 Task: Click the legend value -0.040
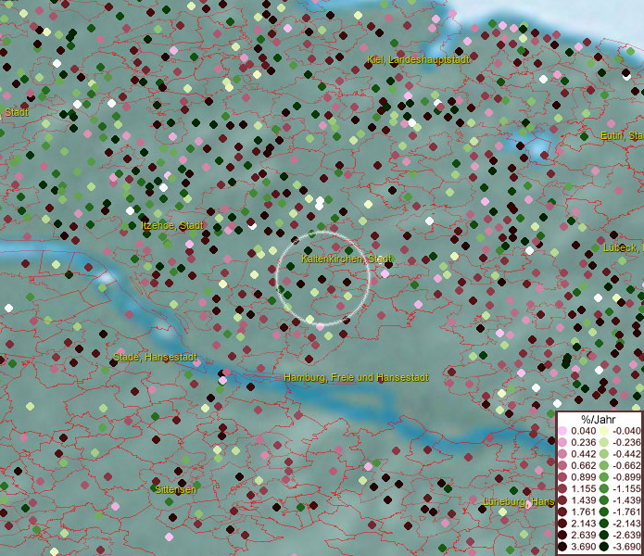pyautogui.click(x=626, y=431)
